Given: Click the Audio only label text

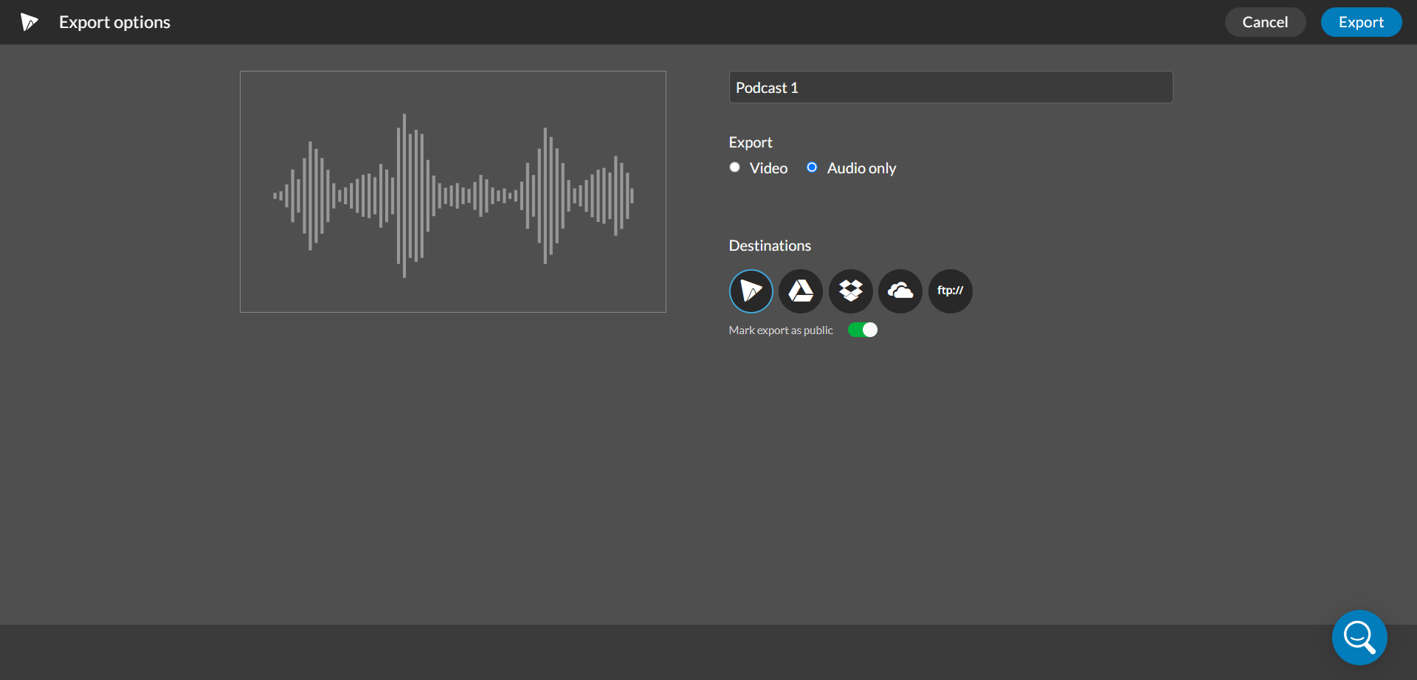Looking at the screenshot, I should [861, 168].
